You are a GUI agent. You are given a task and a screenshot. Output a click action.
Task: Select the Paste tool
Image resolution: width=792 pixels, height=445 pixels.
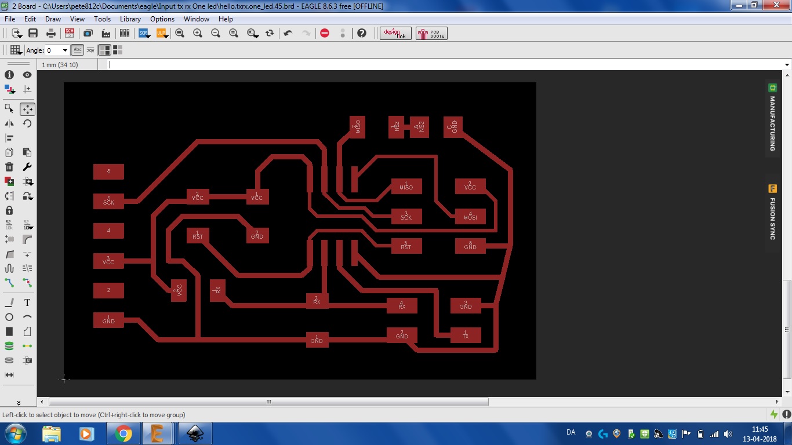point(27,152)
